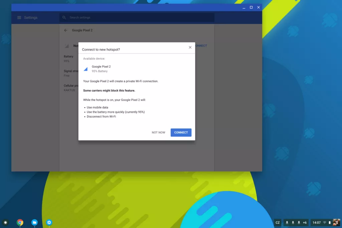Click the Google Pixel 2 page heading

82,30
